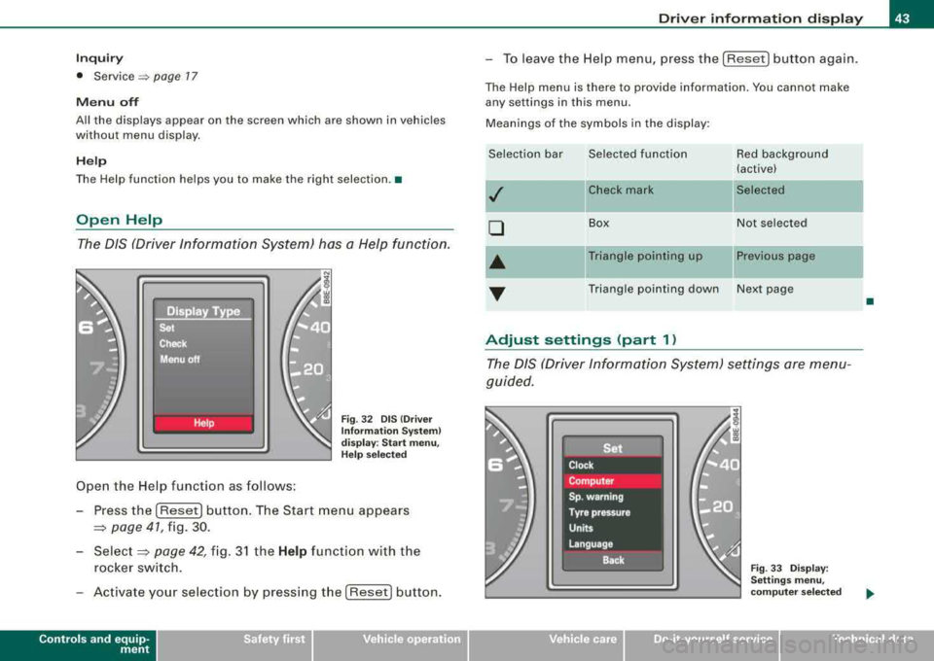Screen dimensions: 934x661
Task: Click 'Next page' table cell
Action: pyautogui.click(x=798, y=294)
